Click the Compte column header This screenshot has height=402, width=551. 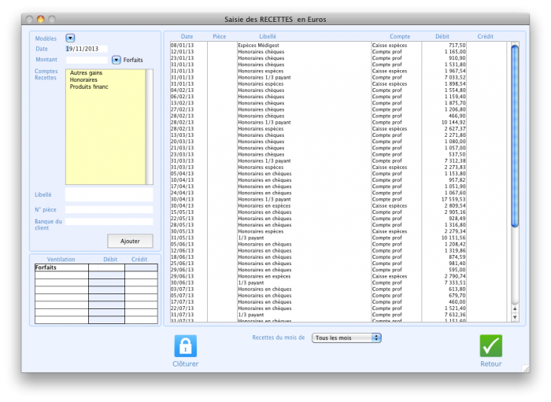[x=400, y=36]
